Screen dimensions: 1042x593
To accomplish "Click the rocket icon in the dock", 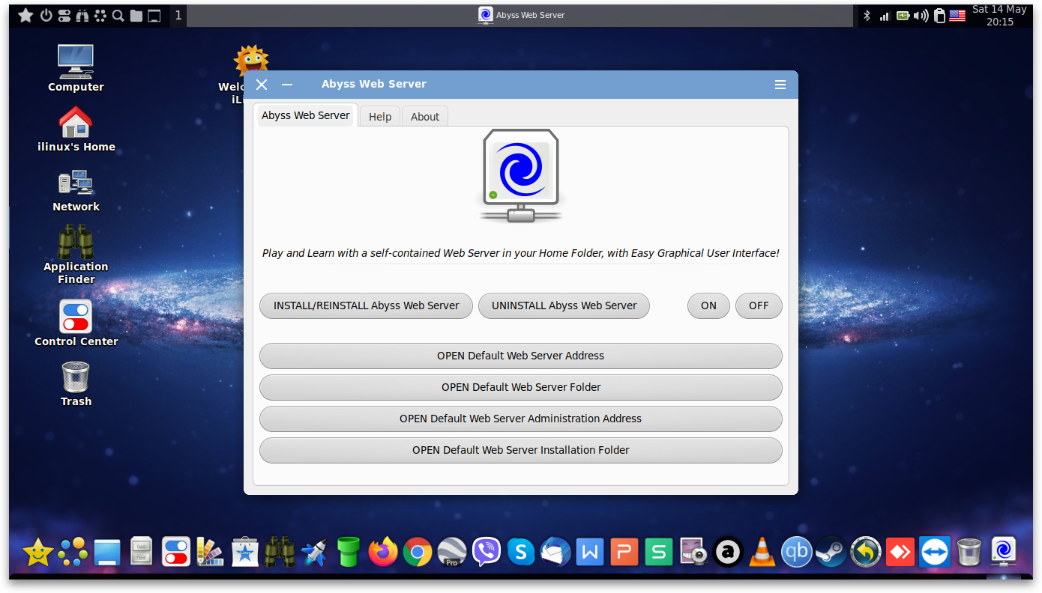I will [x=314, y=553].
